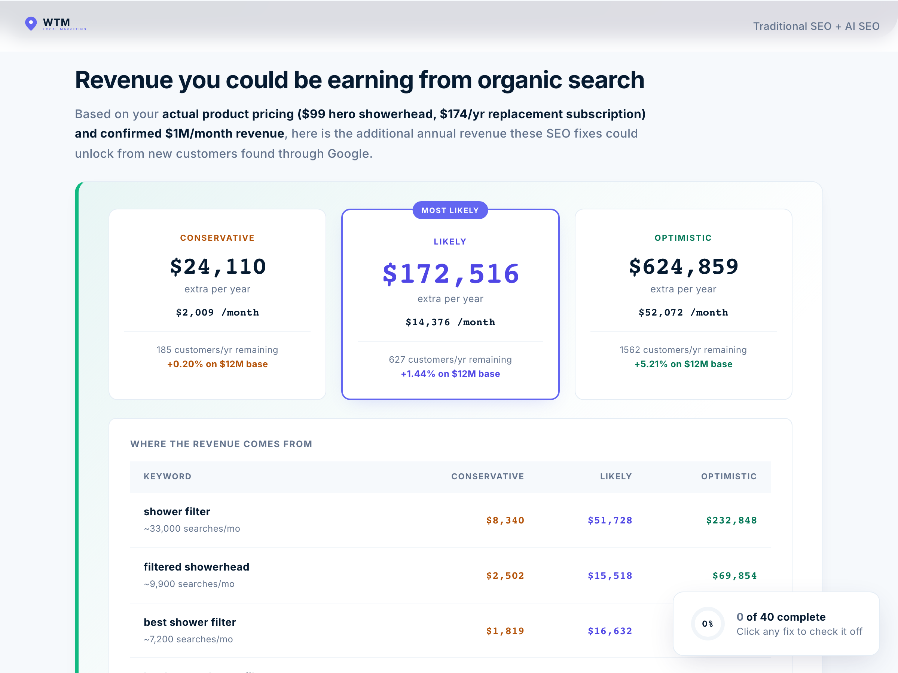Click the $232,848 shower filter optimistic value
Viewport: 898px width, 673px height.
pyautogui.click(x=731, y=520)
